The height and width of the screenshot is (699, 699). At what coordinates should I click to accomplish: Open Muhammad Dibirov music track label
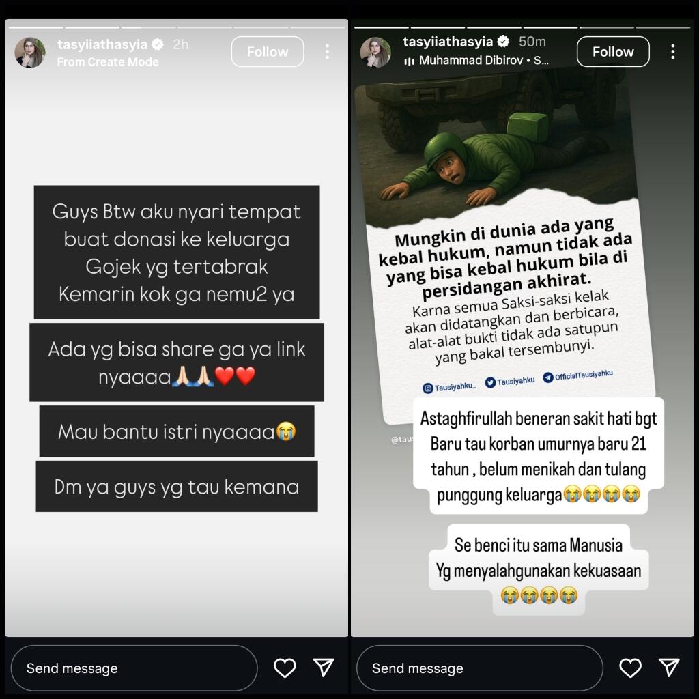click(476, 61)
